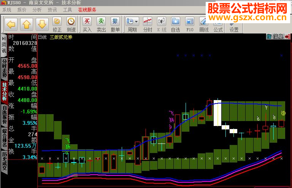Click the change value -1.69%
The height and width of the screenshot is (188, 292).
tap(29, 112)
